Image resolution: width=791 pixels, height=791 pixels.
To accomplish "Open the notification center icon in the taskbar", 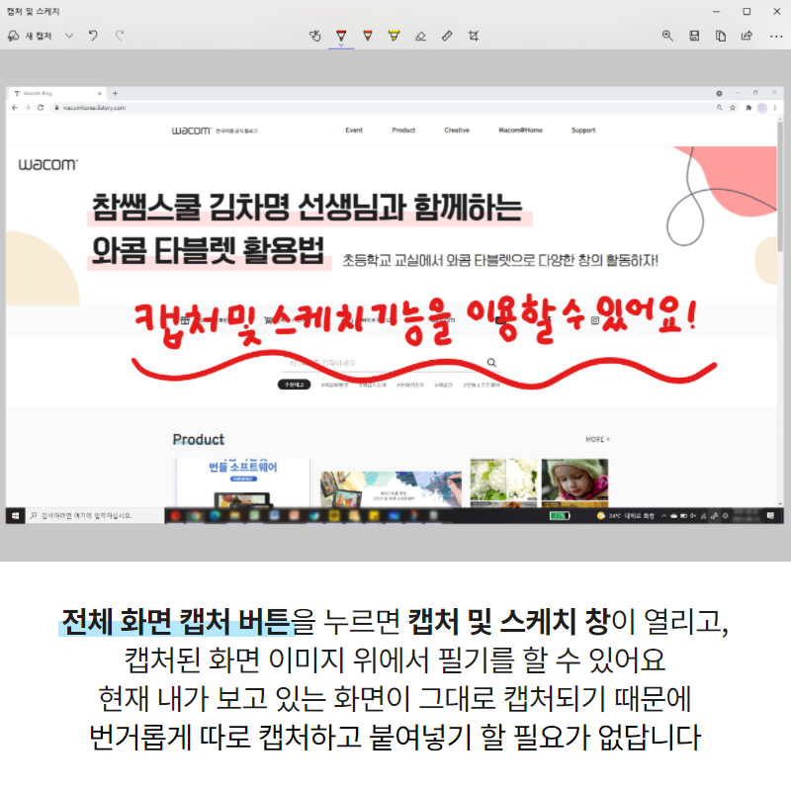I will tap(770, 515).
